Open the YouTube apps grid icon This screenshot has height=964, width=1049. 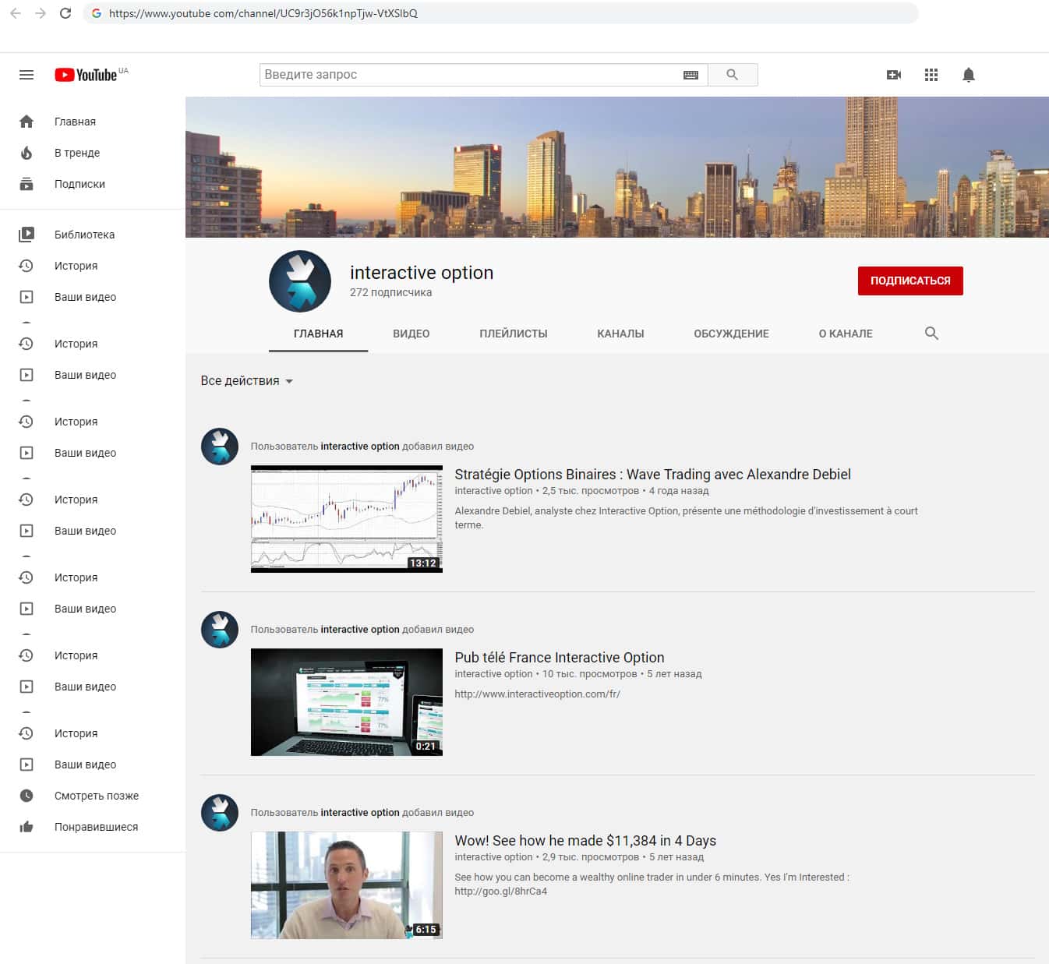tap(931, 75)
